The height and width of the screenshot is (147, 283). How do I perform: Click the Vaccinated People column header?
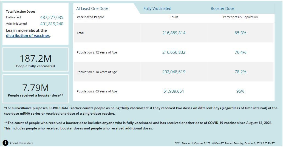point(90,17)
